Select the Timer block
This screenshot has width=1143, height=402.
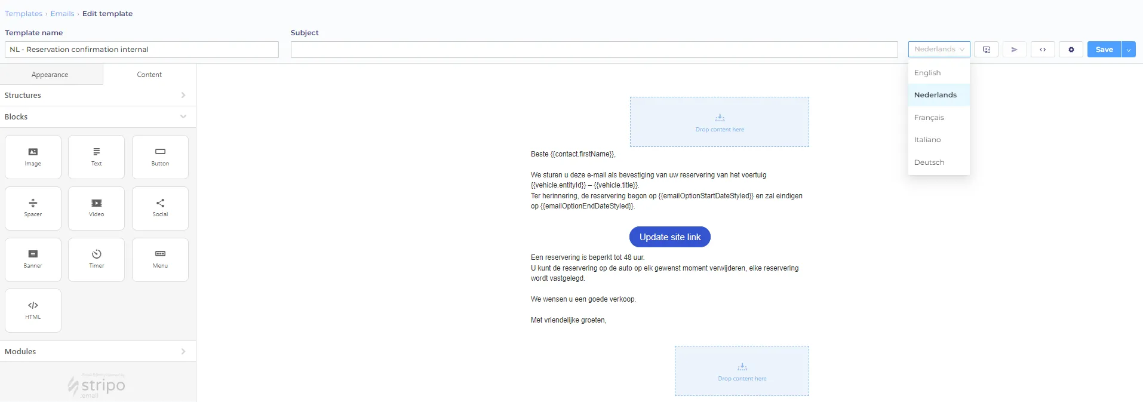97,260
